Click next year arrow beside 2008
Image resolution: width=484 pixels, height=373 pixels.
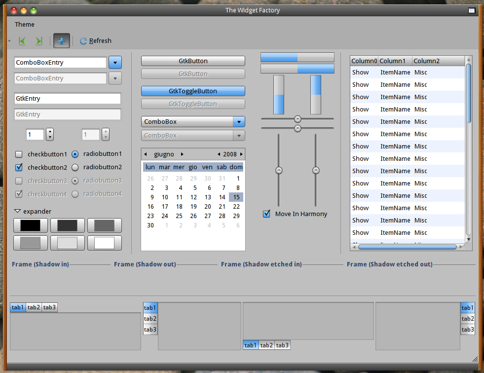241,154
